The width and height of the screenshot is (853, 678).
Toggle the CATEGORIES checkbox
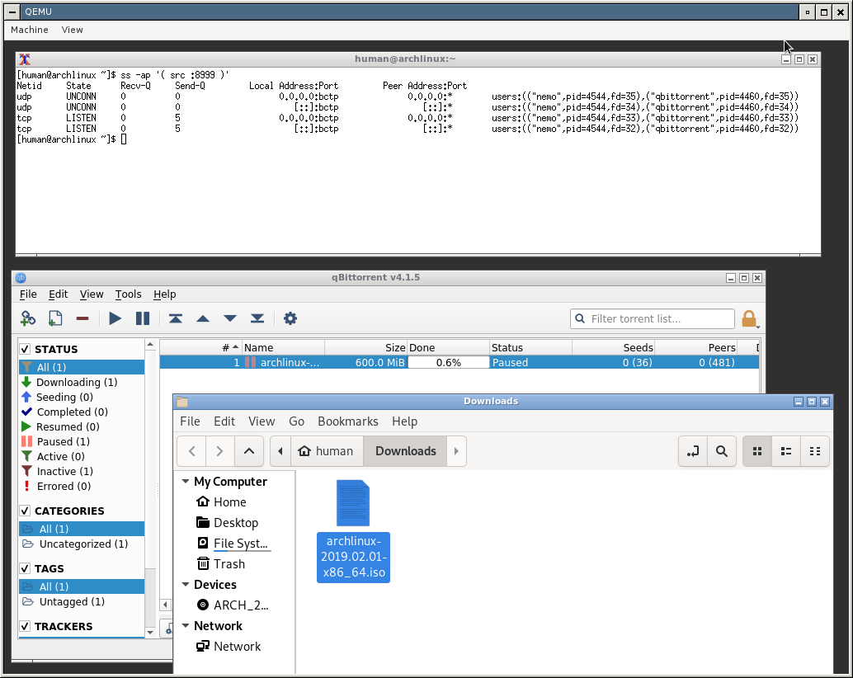[x=24, y=511]
